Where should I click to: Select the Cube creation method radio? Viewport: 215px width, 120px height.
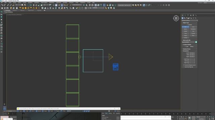[x=185, y=47]
